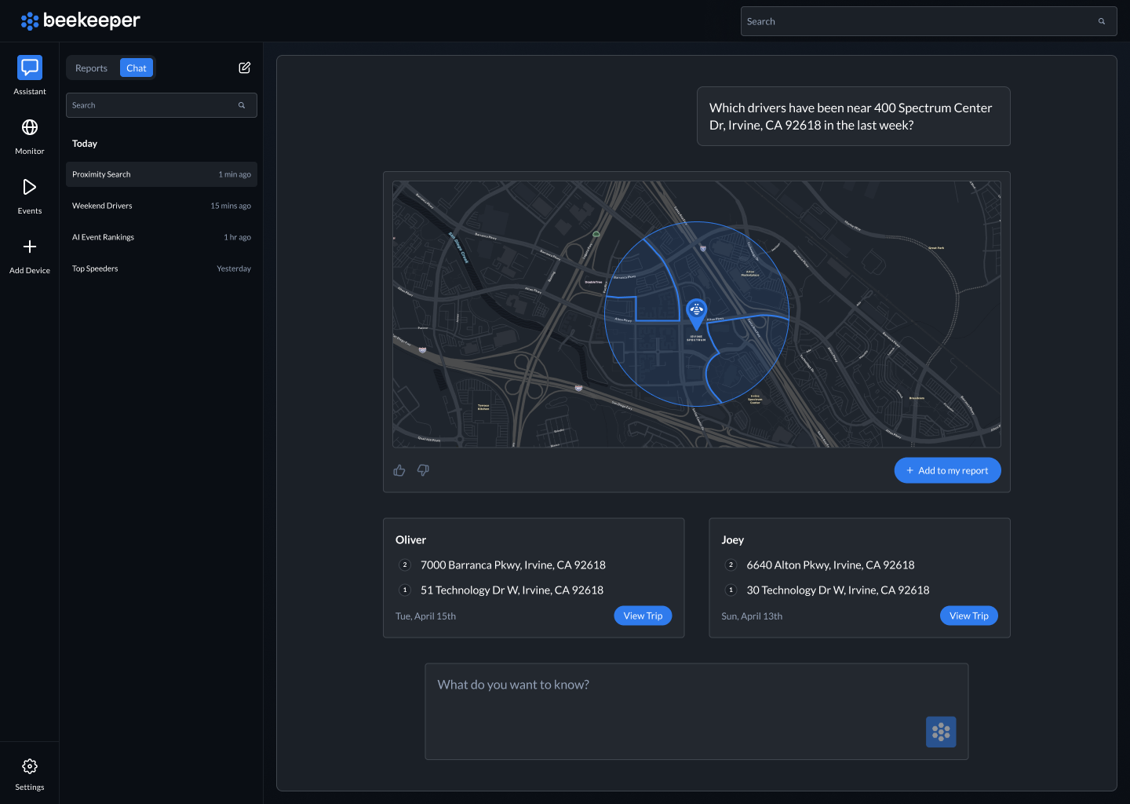Start a new chat with the compose icon
Screen dimensions: 1130x804
244,68
